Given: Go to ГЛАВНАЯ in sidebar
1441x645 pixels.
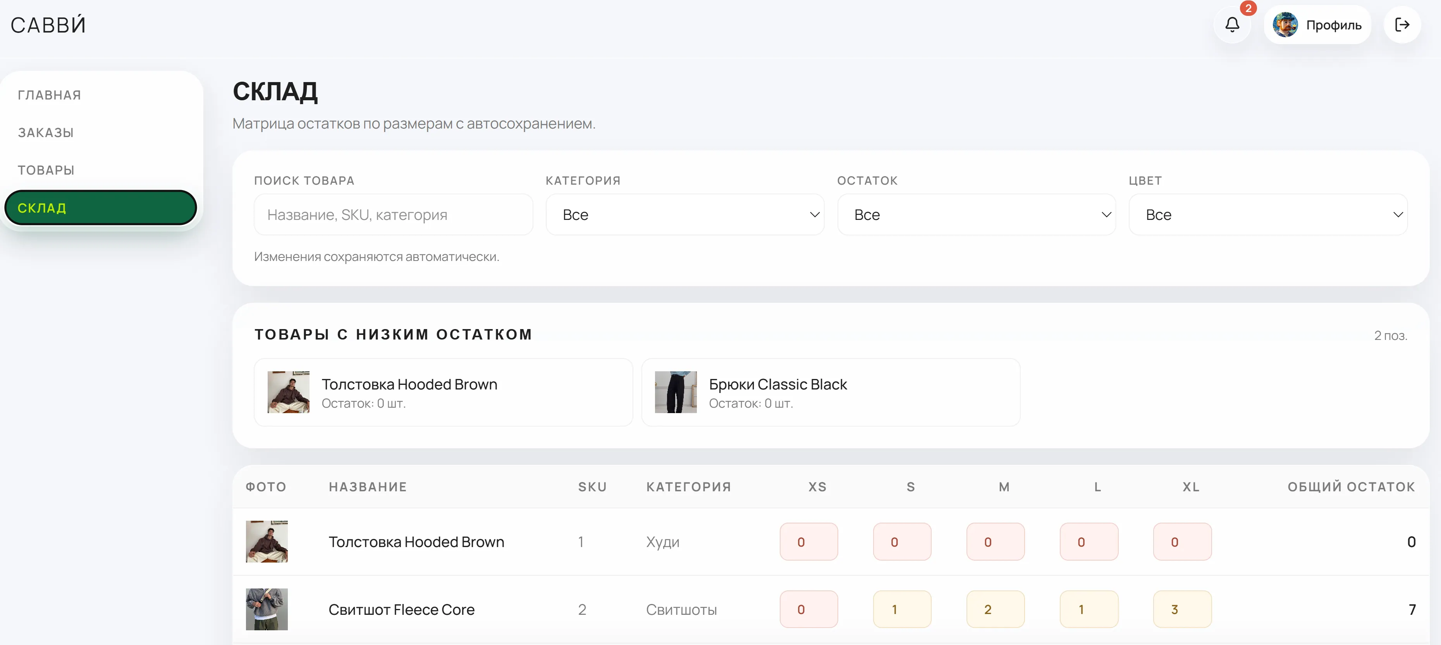Looking at the screenshot, I should 49,95.
